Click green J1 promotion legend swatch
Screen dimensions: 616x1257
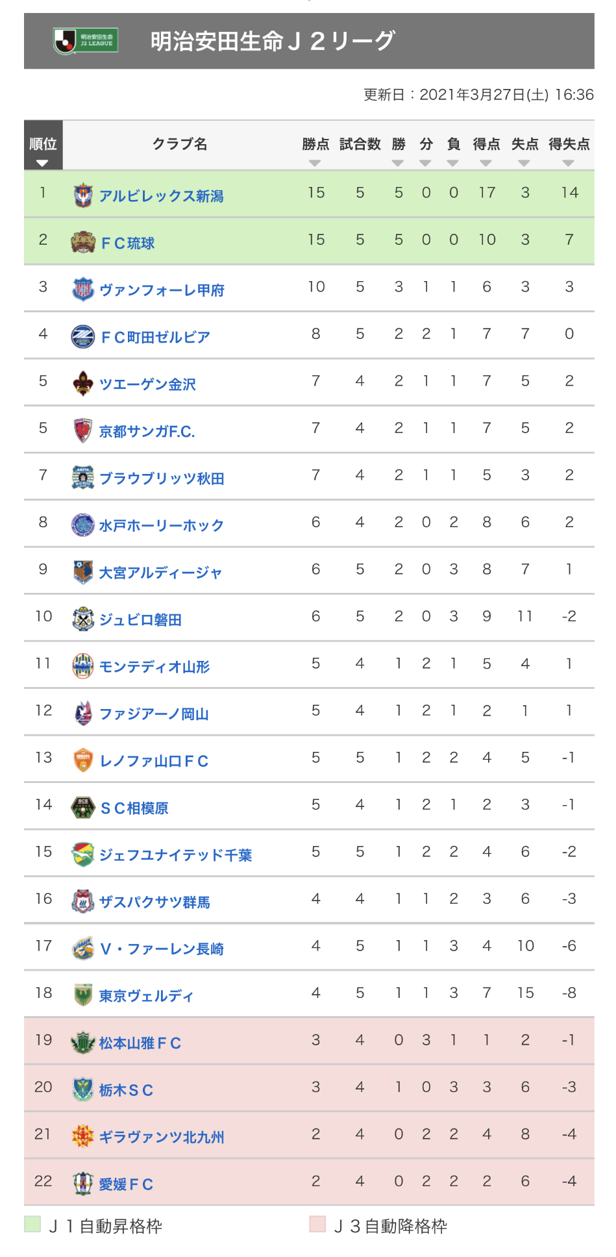(32, 1224)
